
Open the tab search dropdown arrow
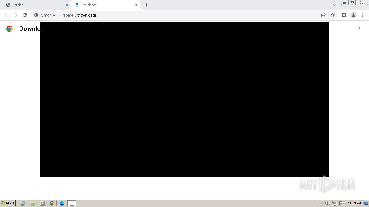335,5
